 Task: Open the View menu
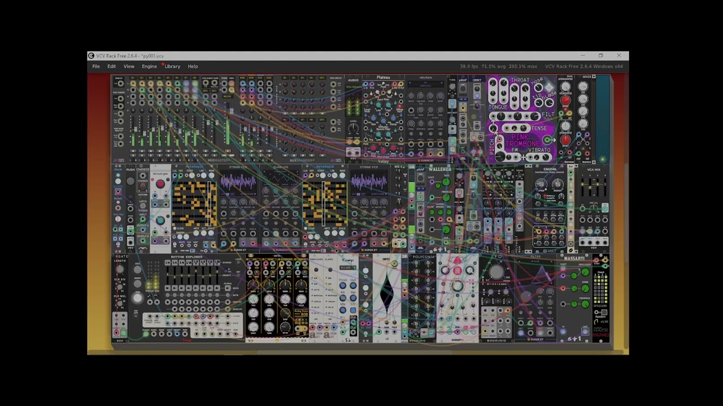129,67
